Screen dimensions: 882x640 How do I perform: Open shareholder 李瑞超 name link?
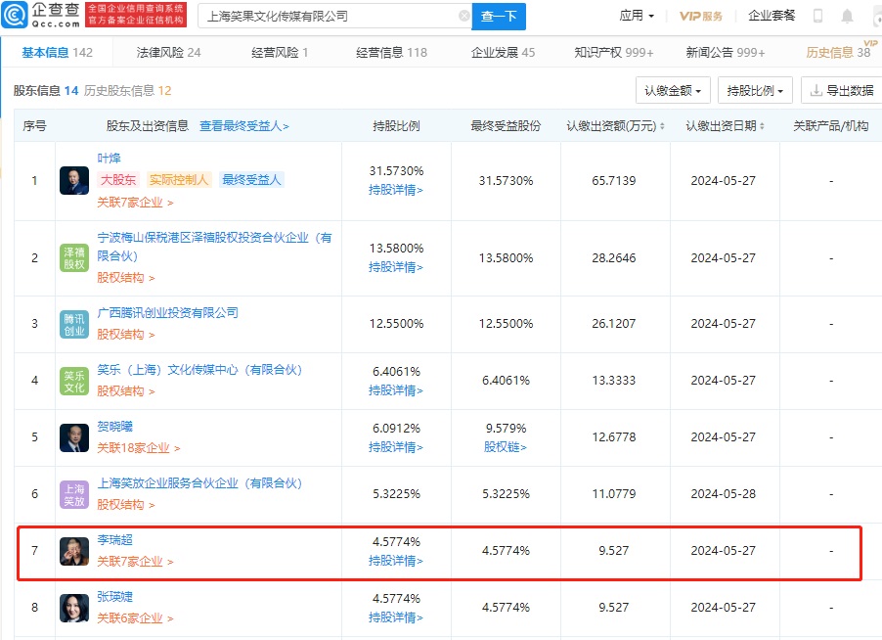(114, 540)
